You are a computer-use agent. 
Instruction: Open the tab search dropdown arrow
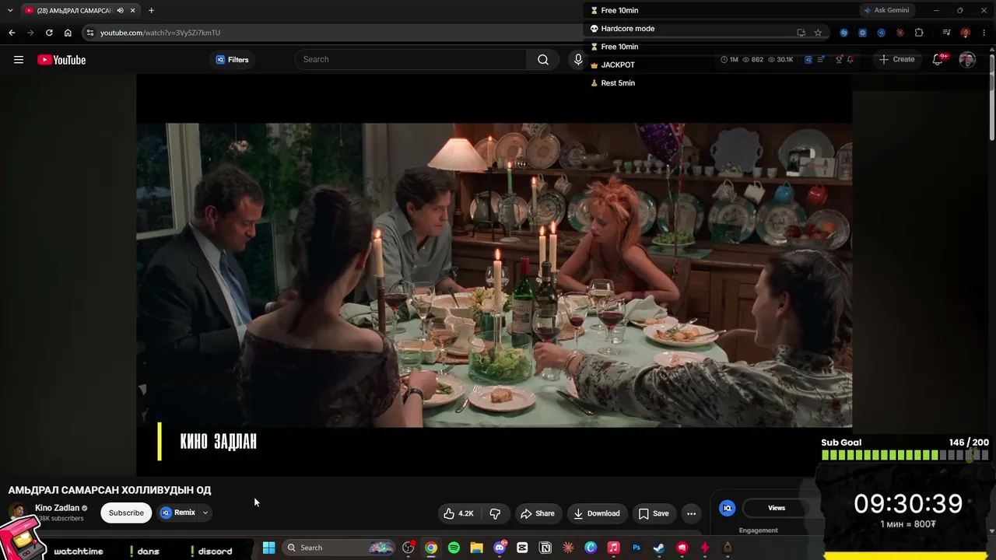(10, 10)
